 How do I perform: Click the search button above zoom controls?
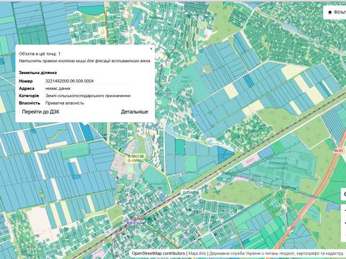[344, 194]
